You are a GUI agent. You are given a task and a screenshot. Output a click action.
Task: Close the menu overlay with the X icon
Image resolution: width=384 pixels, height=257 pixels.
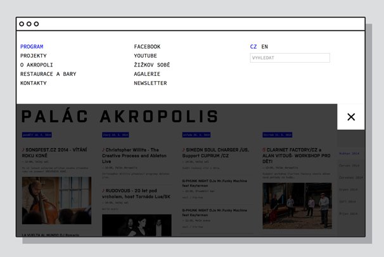pyautogui.click(x=351, y=117)
